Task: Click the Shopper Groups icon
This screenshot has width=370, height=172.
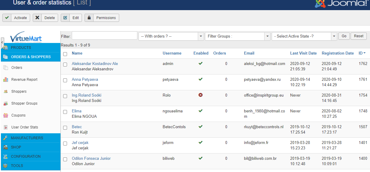Action: (5, 103)
